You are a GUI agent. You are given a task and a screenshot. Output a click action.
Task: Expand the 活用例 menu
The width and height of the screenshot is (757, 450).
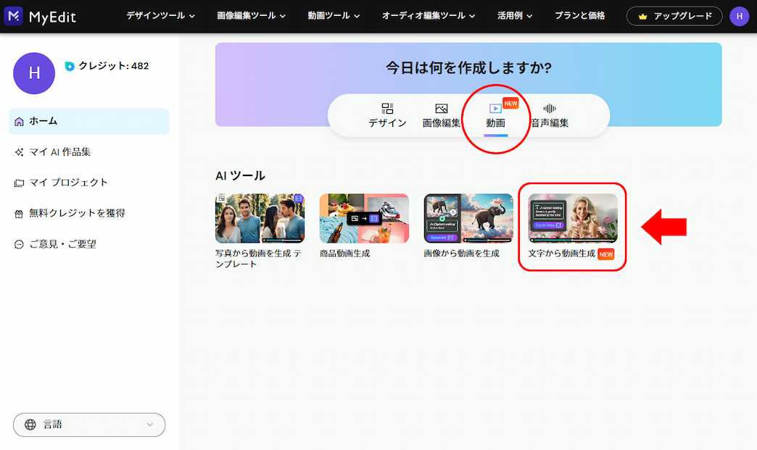pyautogui.click(x=515, y=16)
